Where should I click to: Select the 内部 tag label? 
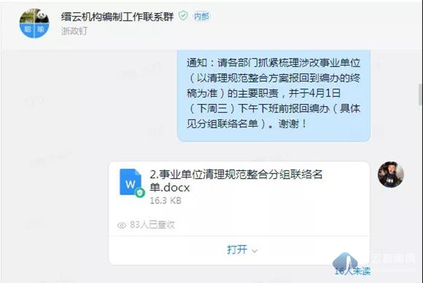coord(201,16)
